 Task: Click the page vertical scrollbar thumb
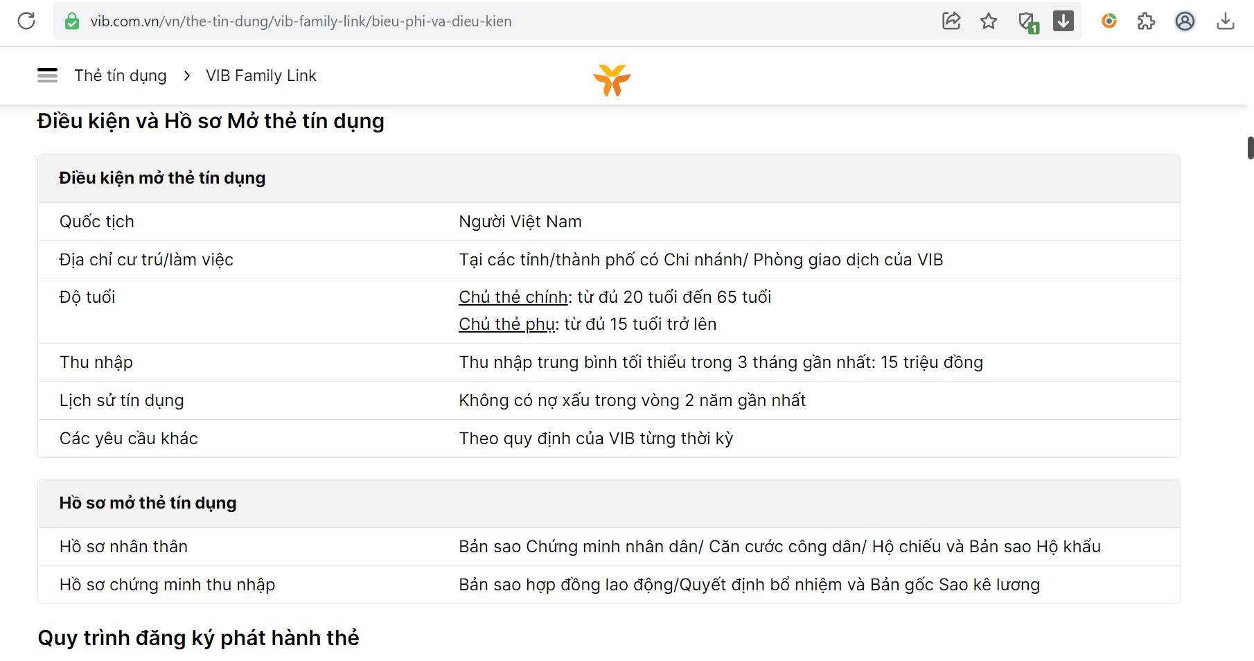[x=1250, y=148]
